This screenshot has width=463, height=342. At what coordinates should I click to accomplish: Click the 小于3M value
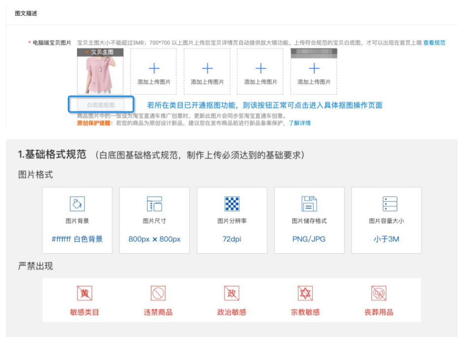[386, 239]
